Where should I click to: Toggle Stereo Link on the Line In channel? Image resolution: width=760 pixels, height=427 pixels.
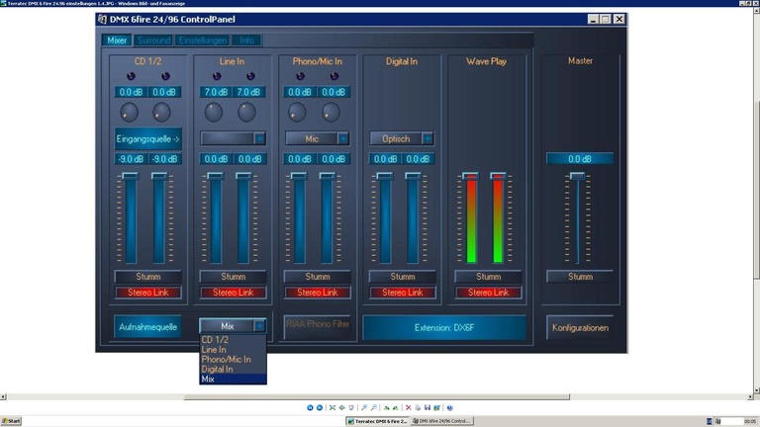pyautogui.click(x=233, y=293)
